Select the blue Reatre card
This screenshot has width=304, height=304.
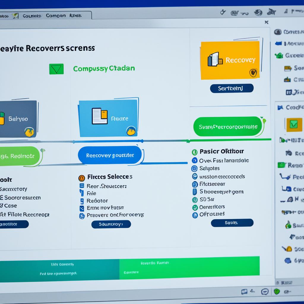click(108, 118)
